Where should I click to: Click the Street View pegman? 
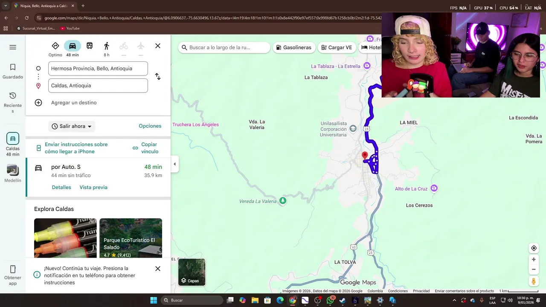point(534,281)
